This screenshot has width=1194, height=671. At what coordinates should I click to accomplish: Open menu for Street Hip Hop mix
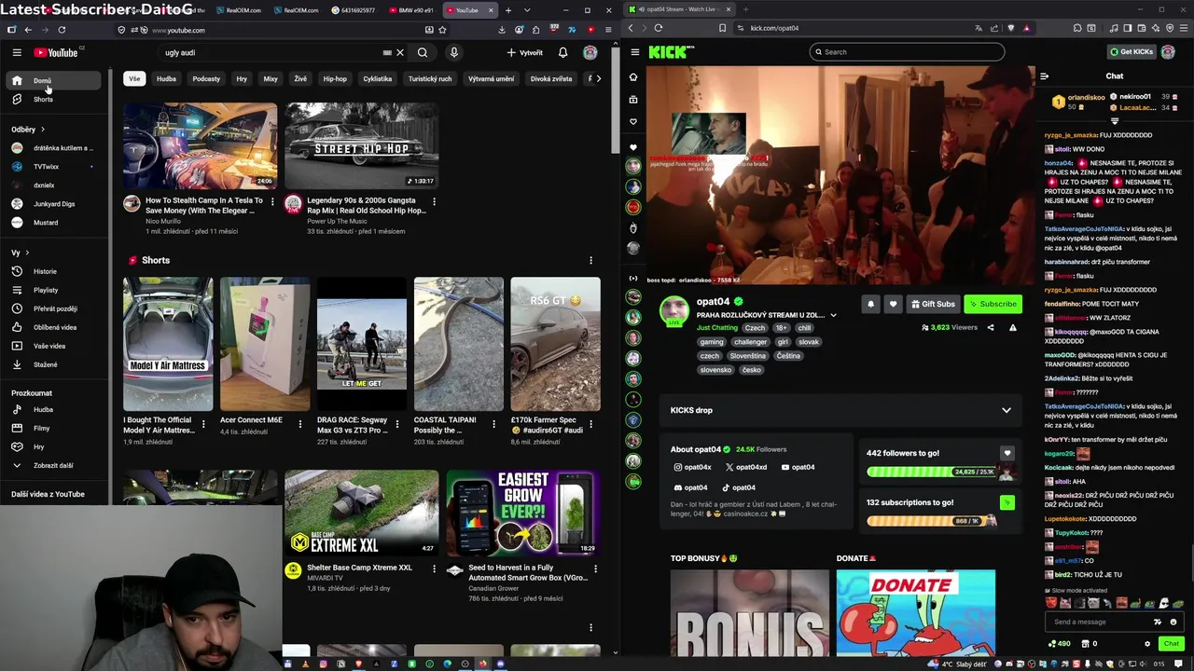434,201
